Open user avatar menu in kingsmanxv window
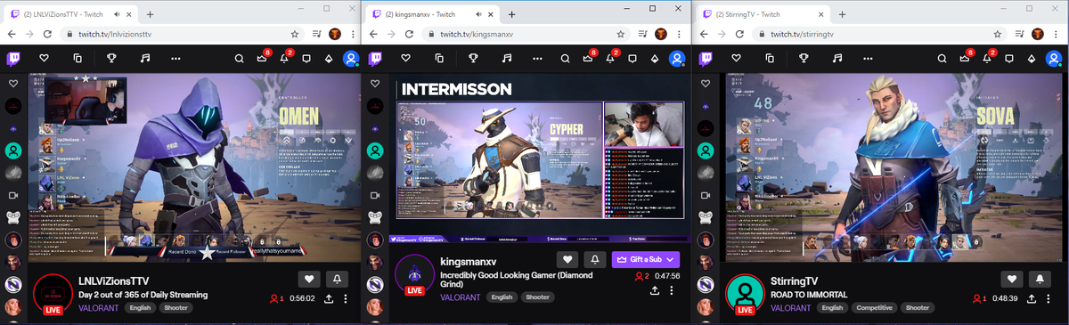 tap(677, 59)
